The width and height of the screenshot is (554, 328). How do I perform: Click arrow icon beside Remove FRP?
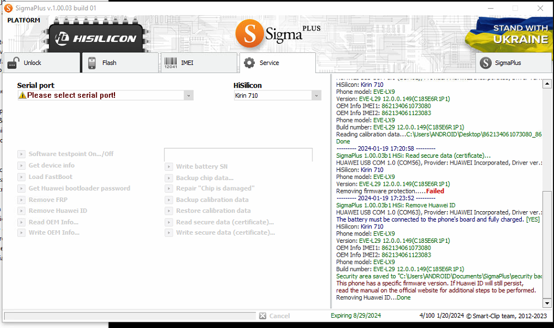[21, 200]
